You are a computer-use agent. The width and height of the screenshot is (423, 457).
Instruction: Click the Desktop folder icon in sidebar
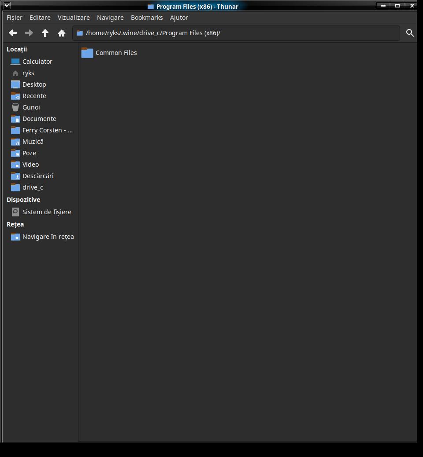(15, 84)
